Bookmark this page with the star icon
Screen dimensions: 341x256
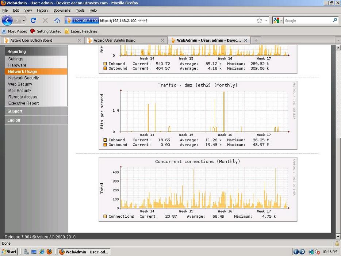click(259, 20)
